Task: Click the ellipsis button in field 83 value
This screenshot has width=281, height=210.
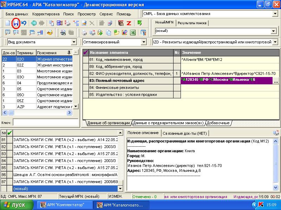Action: click(x=276, y=82)
